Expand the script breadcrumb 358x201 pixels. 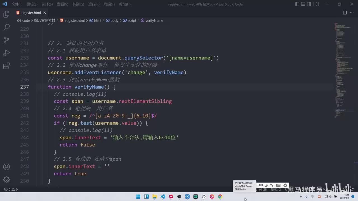point(129,20)
